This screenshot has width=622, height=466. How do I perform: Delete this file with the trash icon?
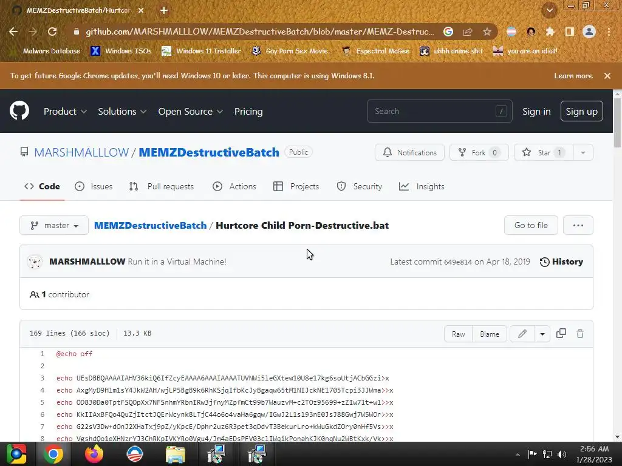pyautogui.click(x=580, y=334)
